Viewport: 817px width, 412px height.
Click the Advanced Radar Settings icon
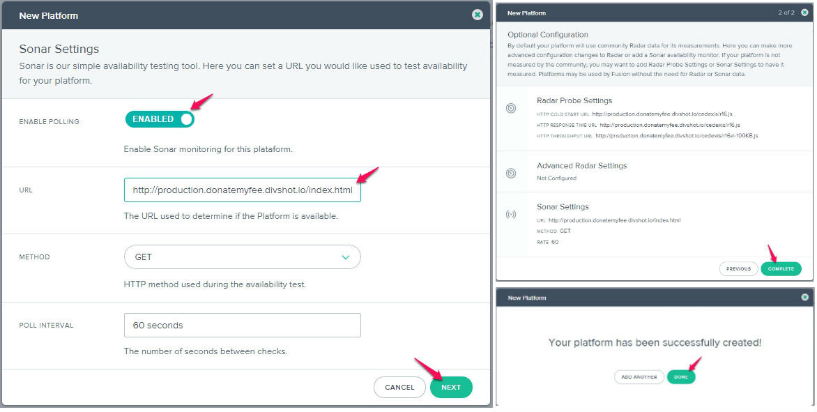tap(511, 172)
